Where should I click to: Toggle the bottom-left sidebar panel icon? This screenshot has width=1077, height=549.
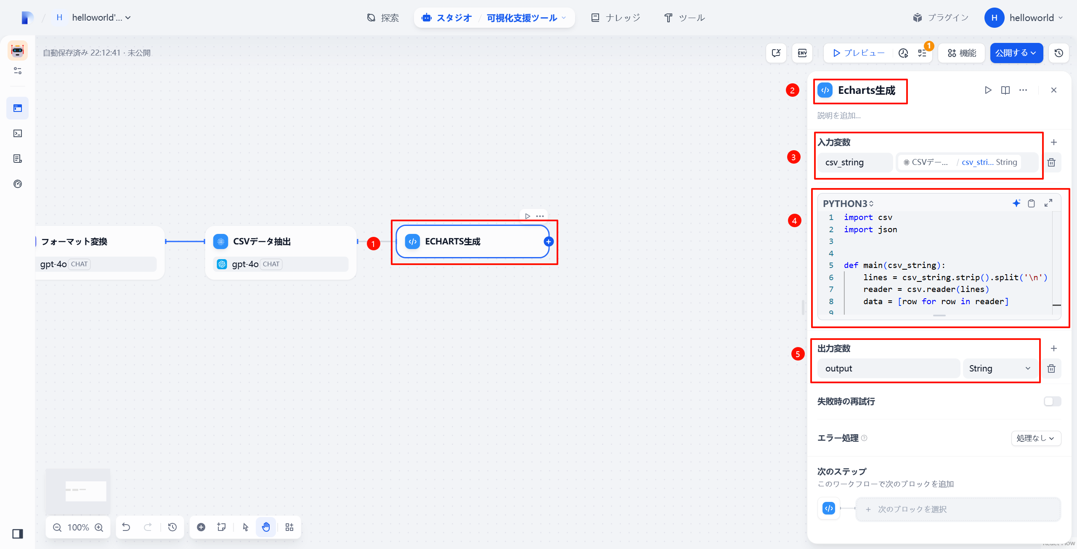click(18, 533)
